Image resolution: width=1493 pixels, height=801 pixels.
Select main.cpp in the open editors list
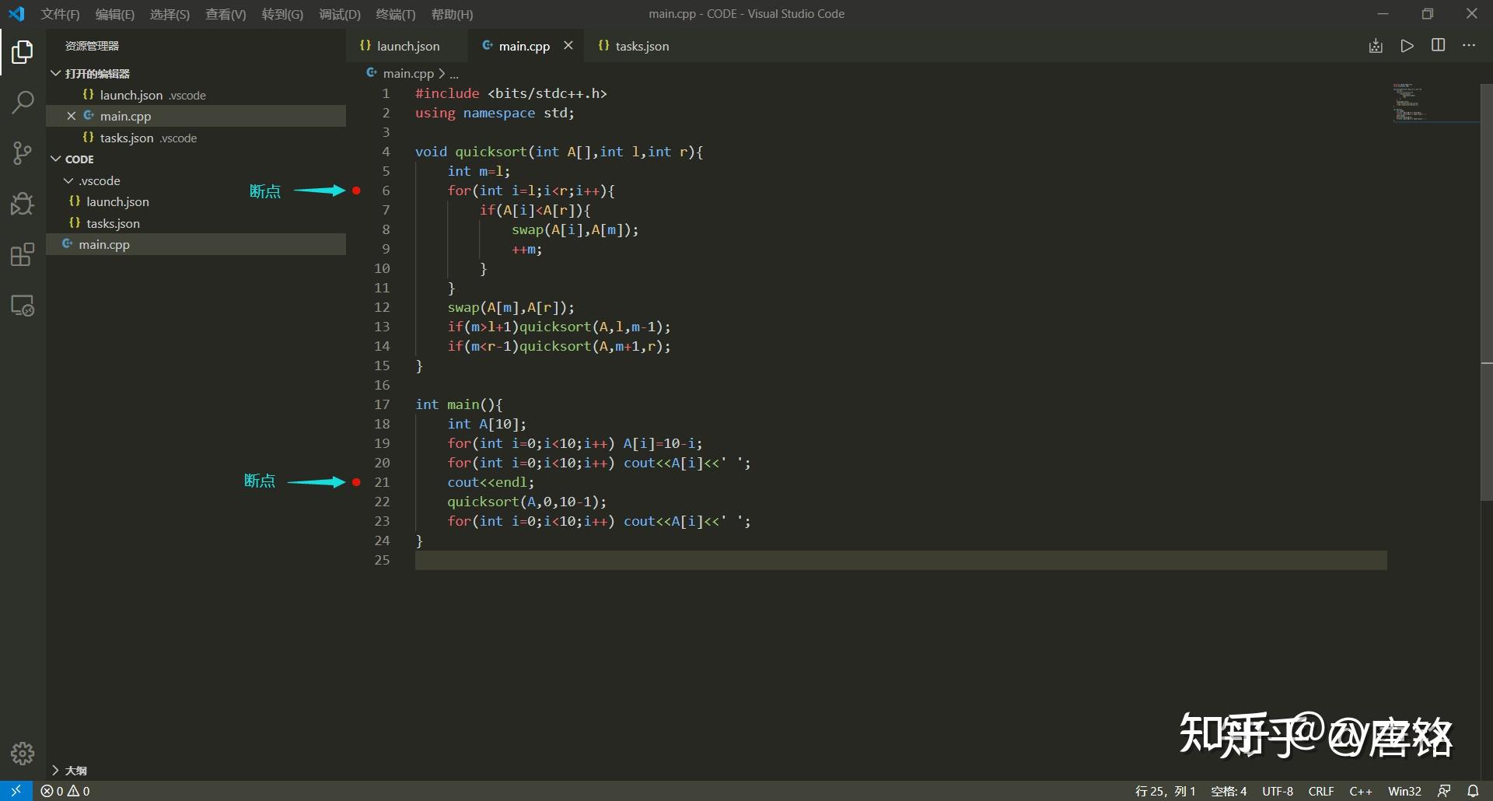pos(196,116)
